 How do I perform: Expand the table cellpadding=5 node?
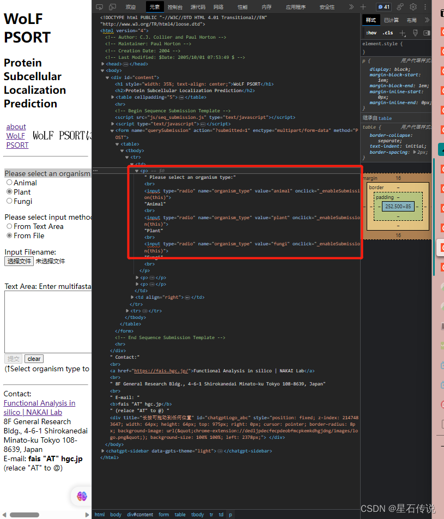coord(112,97)
